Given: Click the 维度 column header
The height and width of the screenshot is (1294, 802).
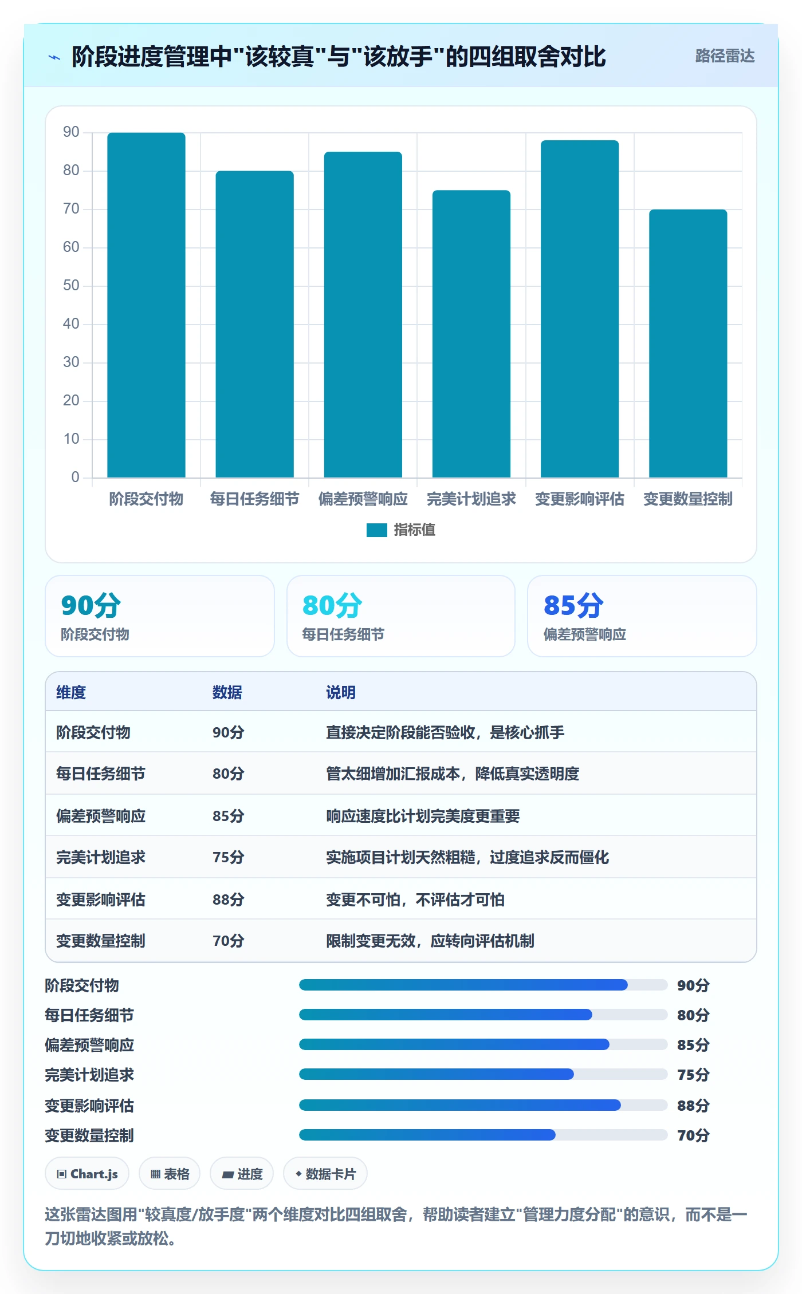Looking at the screenshot, I should (x=71, y=692).
